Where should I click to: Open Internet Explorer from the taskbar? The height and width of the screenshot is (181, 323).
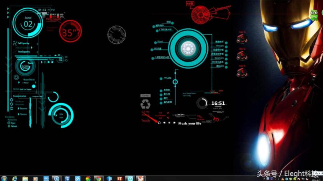(x=14, y=179)
